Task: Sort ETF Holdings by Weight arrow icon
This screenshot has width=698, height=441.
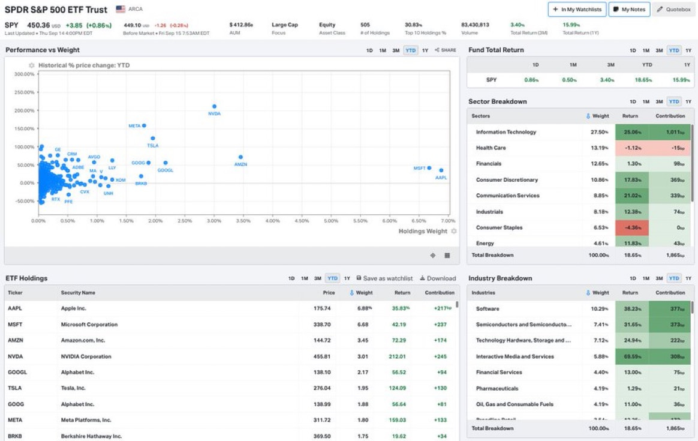Action: pyautogui.click(x=351, y=293)
